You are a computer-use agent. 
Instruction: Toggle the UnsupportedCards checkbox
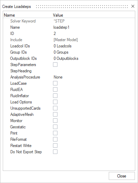click(x=55, y=108)
